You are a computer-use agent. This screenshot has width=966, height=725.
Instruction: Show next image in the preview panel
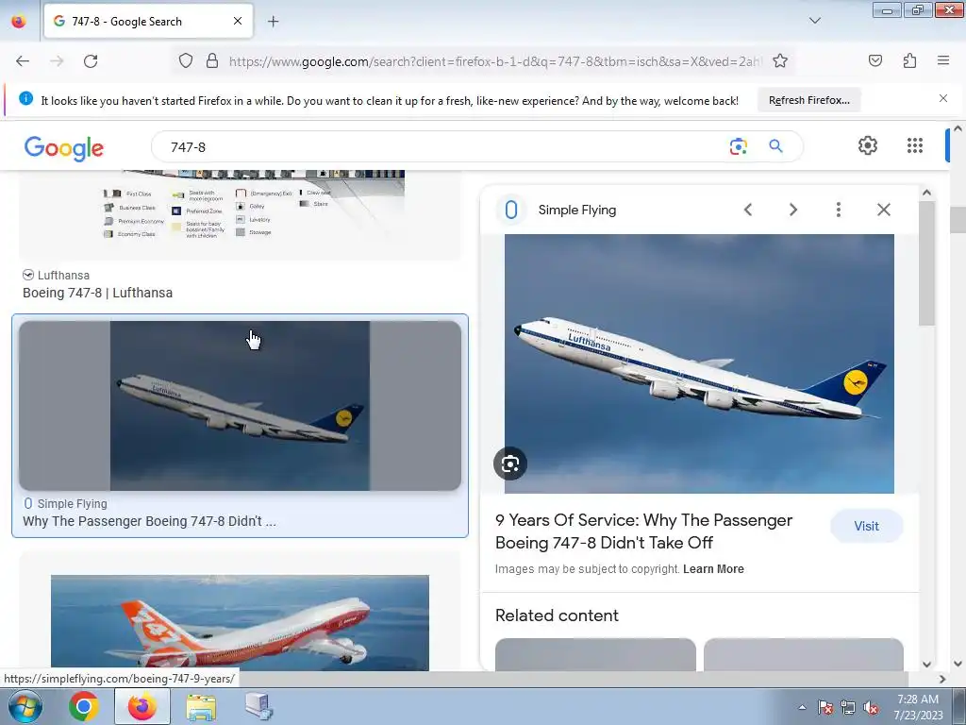[x=792, y=210]
